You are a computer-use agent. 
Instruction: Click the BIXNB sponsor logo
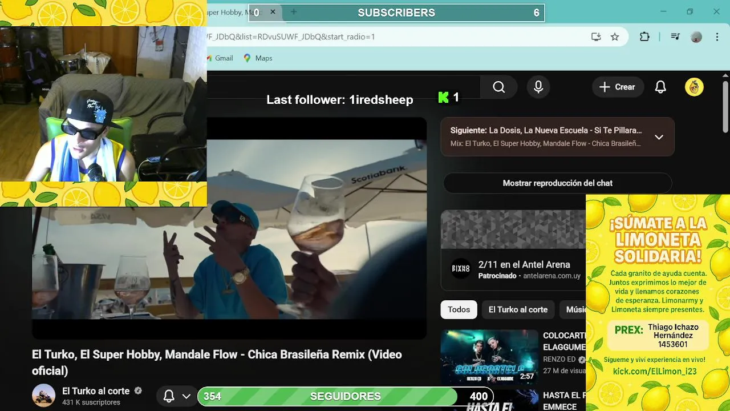[x=461, y=269]
